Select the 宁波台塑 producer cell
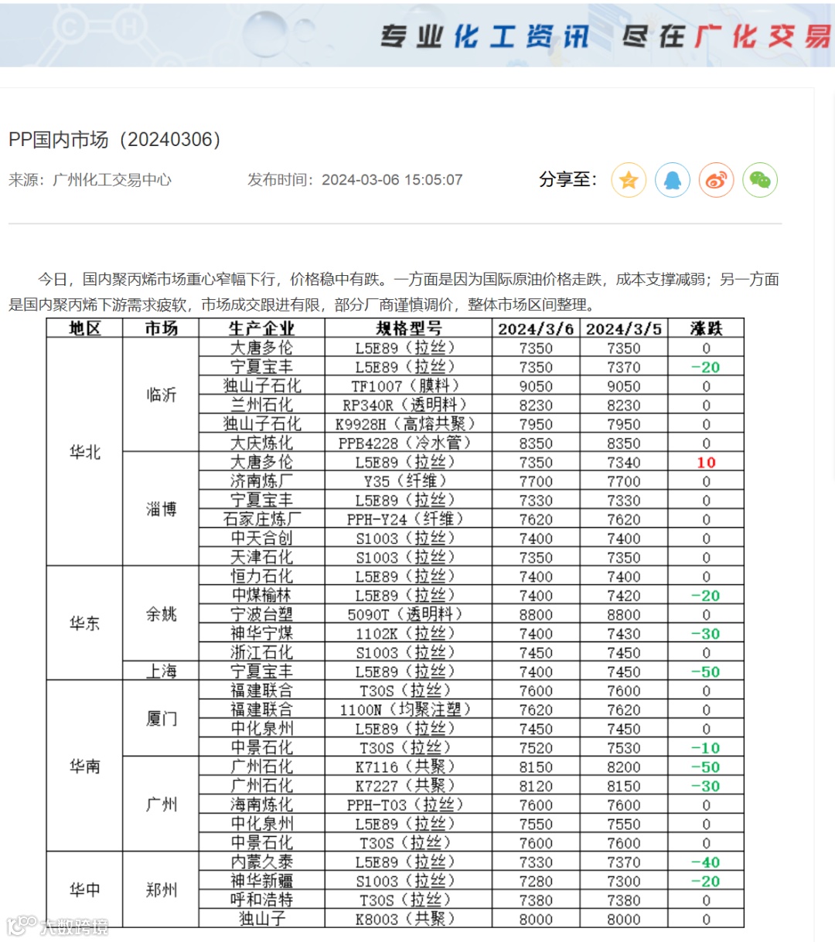 262,614
